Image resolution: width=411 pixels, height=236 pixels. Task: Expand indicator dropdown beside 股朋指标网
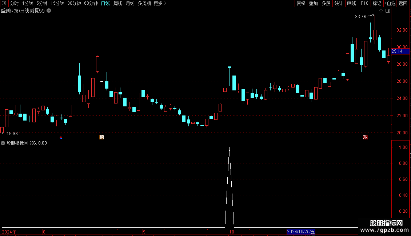click(3, 143)
